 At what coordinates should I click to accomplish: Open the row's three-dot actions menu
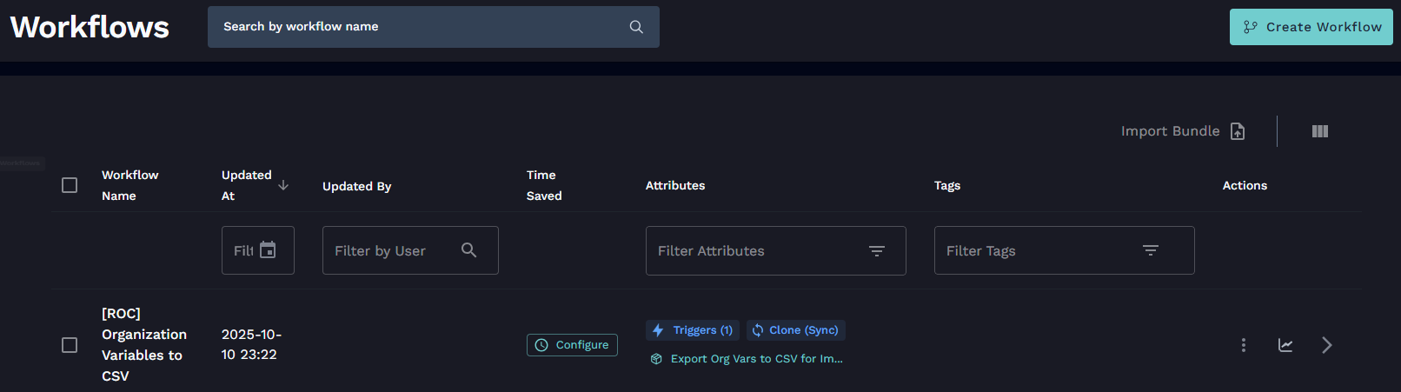1243,345
